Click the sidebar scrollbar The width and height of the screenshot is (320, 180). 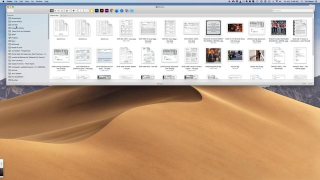click(x=48, y=26)
